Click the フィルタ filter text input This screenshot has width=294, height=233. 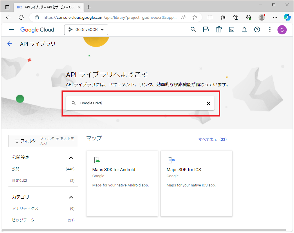[57, 141]
